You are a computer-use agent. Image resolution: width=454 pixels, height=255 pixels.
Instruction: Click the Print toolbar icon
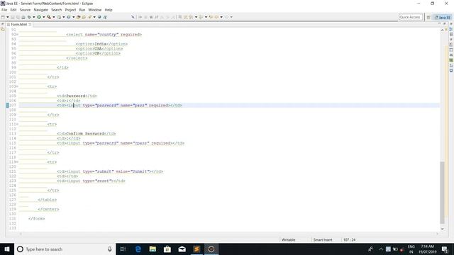pos(23,17)
